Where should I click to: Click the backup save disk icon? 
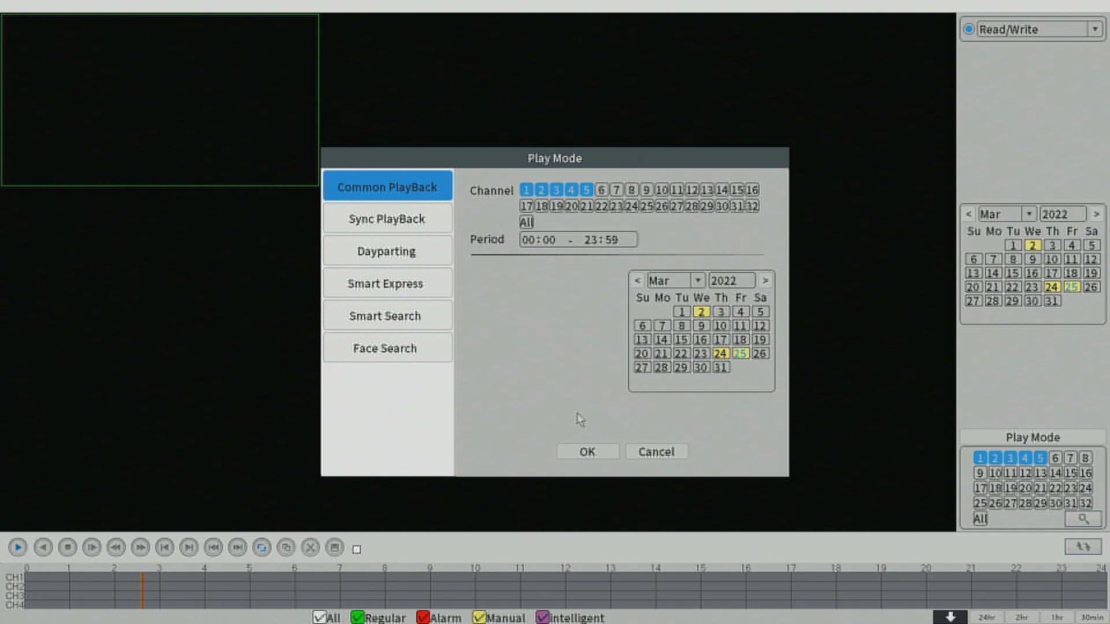334,547
